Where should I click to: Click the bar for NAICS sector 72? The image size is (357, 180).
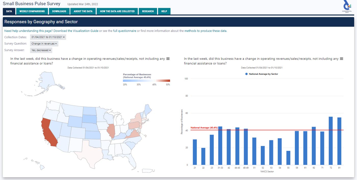click(x=331, y=141)
